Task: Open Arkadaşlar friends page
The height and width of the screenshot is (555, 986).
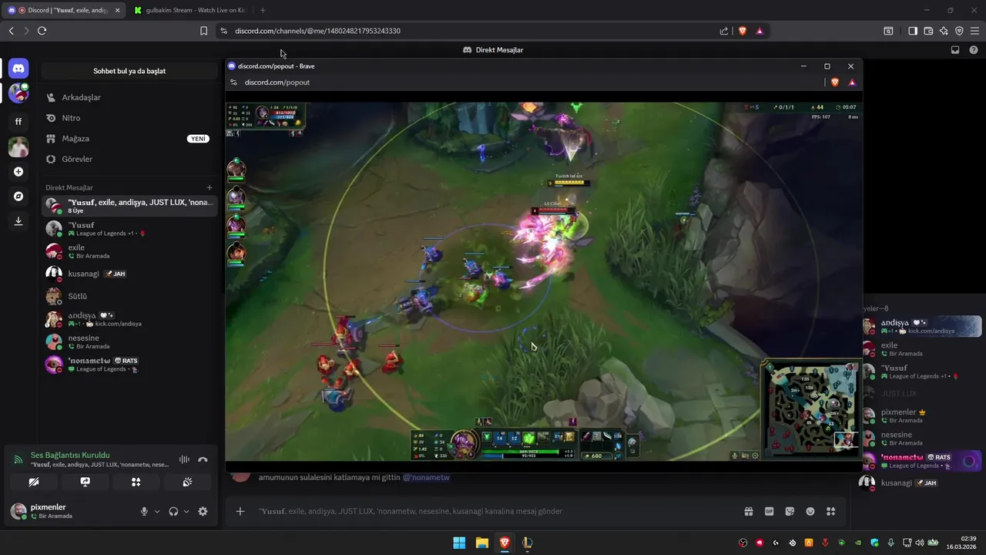Action: point(129,98)
